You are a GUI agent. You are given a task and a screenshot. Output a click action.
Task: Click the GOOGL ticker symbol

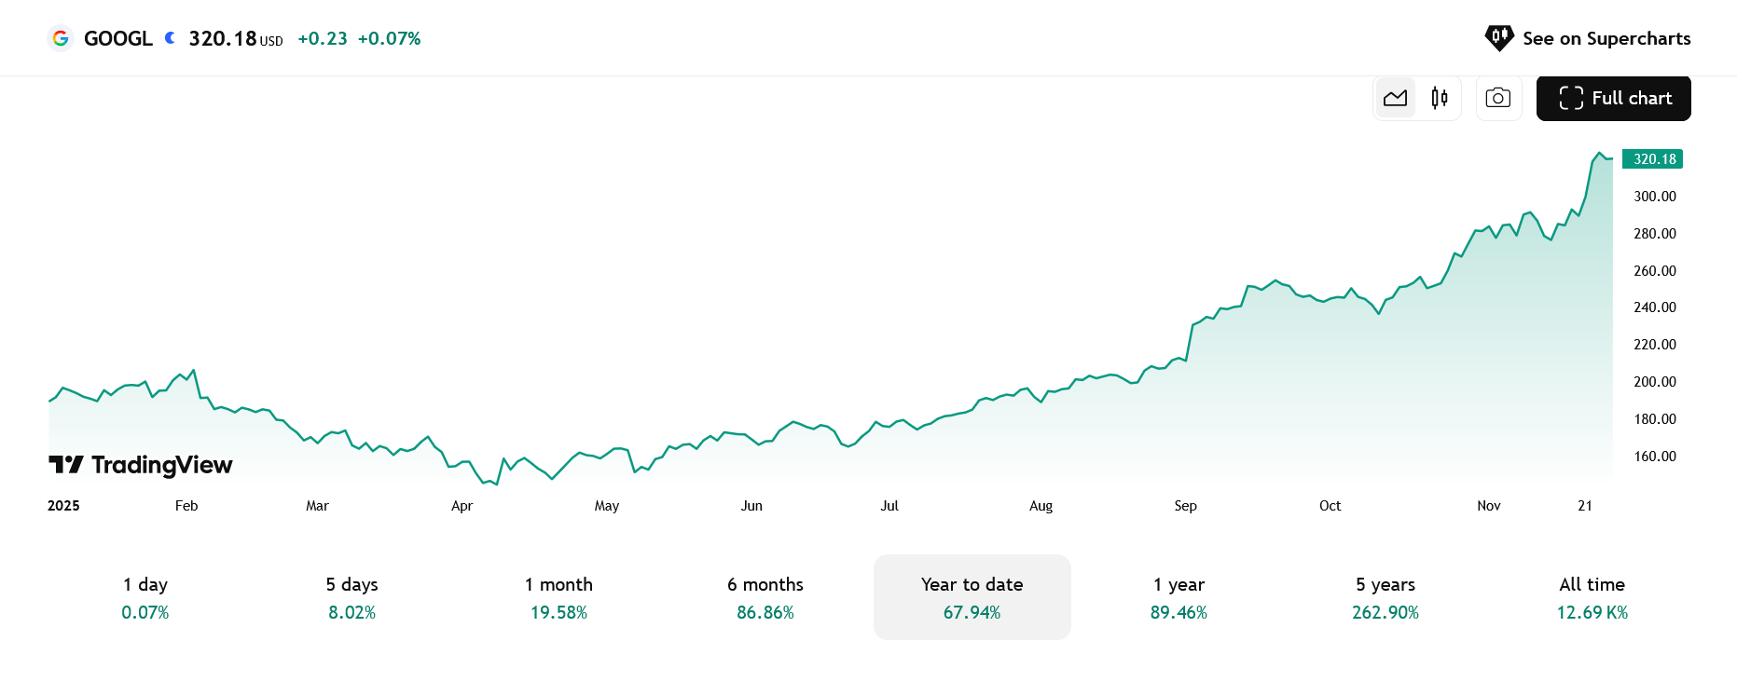click(x=118, y=38)
